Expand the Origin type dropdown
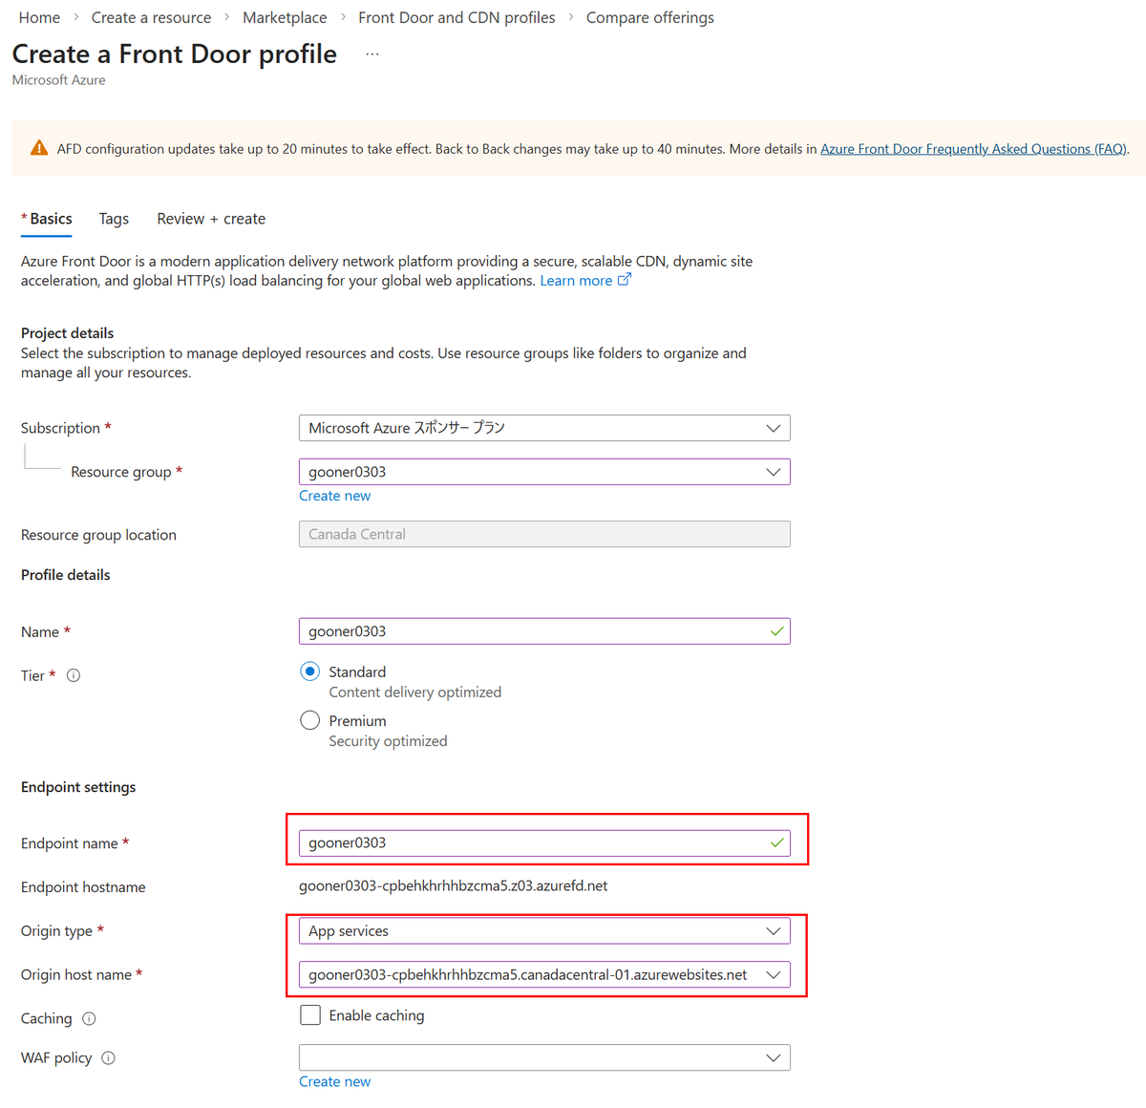The height and width of the screenshot is (1108, 1146). (x=544, y=931)
